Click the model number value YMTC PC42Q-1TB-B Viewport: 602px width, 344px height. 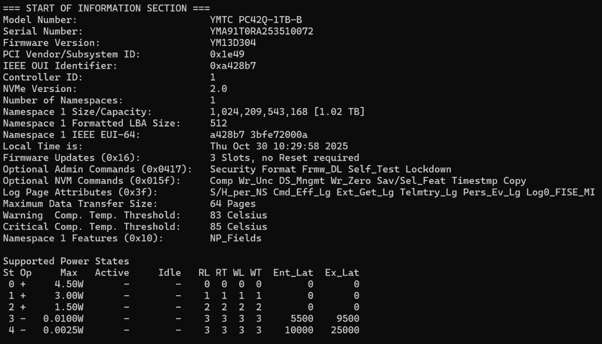tap(256, 20)
